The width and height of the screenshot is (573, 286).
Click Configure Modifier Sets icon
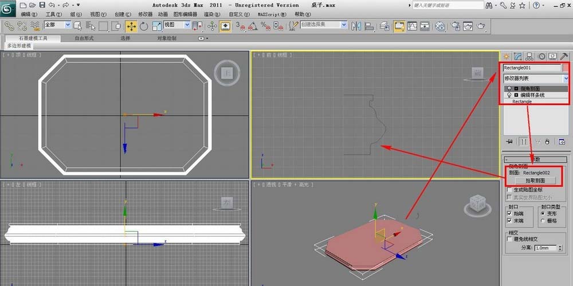pos(562,142)
